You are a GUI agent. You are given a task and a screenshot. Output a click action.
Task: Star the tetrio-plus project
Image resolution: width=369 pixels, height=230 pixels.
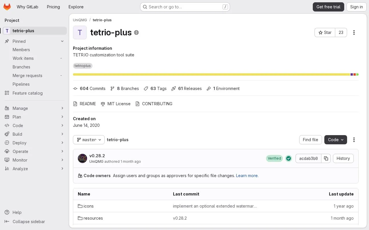coord(325,32)
